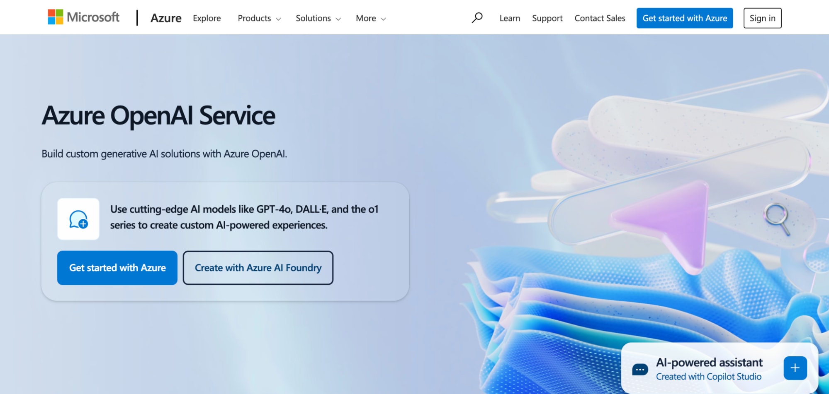Viewport: 829px width, 394px height.
Task: Expand the Products dropdown
Action: (259, 18)
